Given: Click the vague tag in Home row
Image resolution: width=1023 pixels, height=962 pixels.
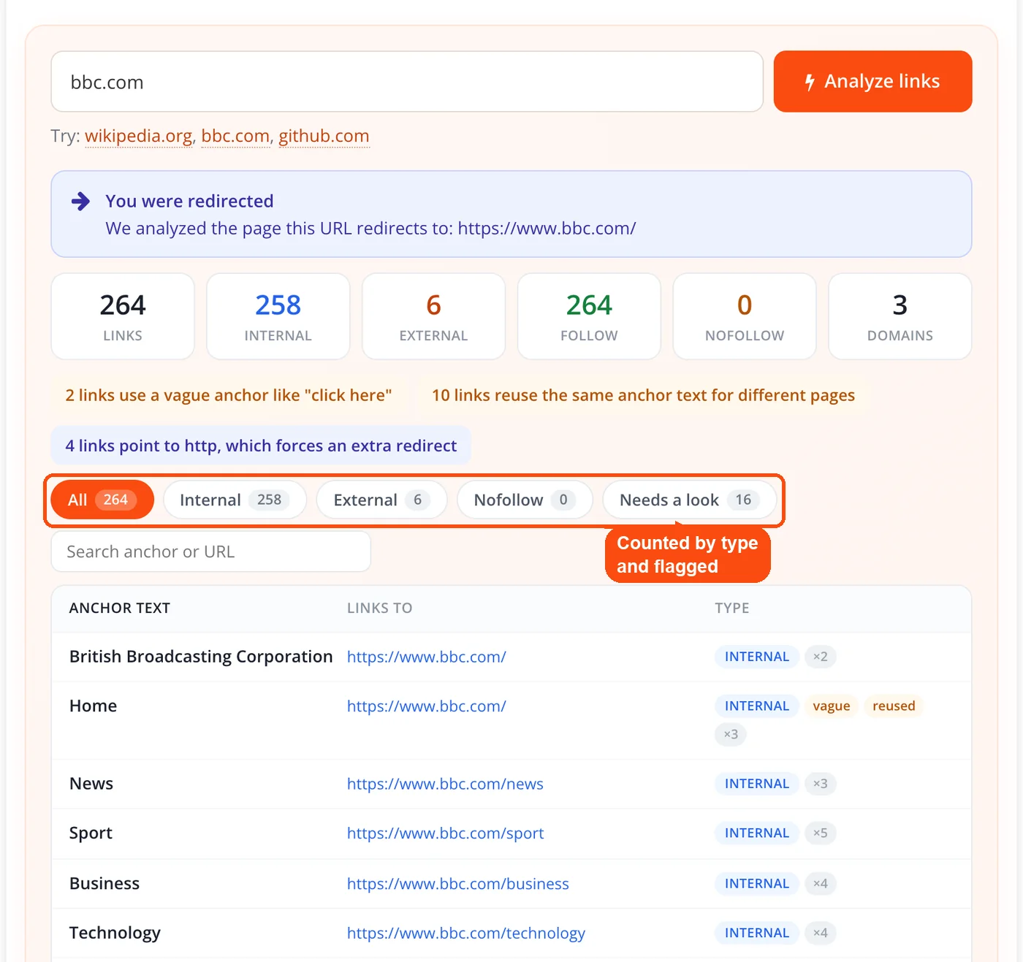Looking at the screenshot, I should pos(832,706).
